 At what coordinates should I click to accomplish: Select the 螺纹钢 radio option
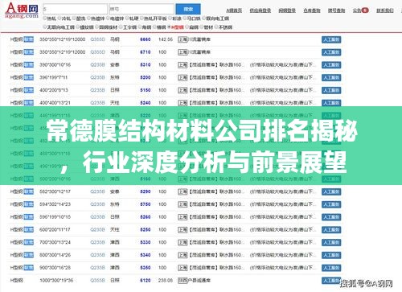pos(78,27)
